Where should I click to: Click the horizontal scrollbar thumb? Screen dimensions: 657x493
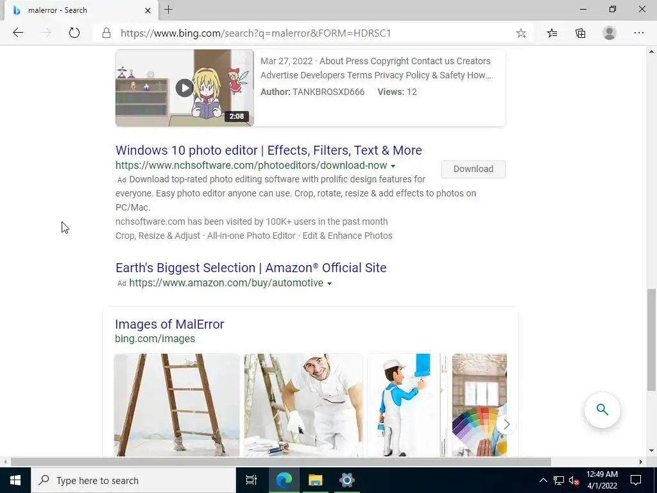(x=281, y=462)
